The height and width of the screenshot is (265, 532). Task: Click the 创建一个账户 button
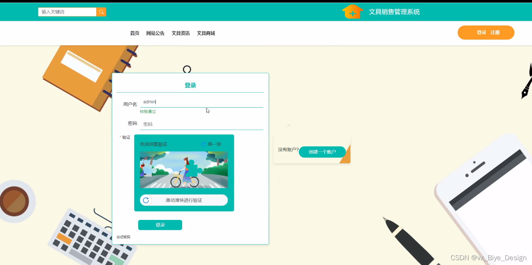[x=322, y=152]
